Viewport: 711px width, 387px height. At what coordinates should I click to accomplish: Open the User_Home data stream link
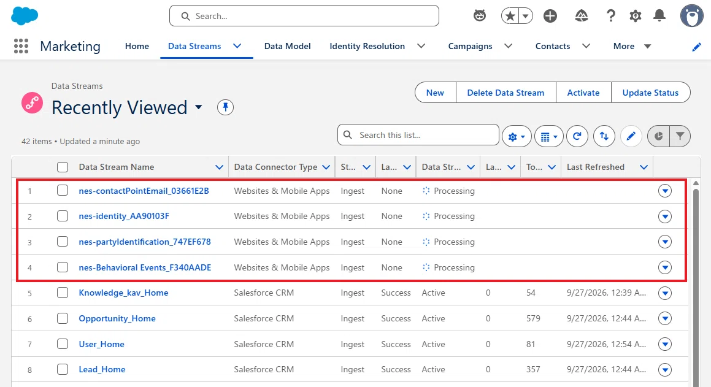[102, 344]
